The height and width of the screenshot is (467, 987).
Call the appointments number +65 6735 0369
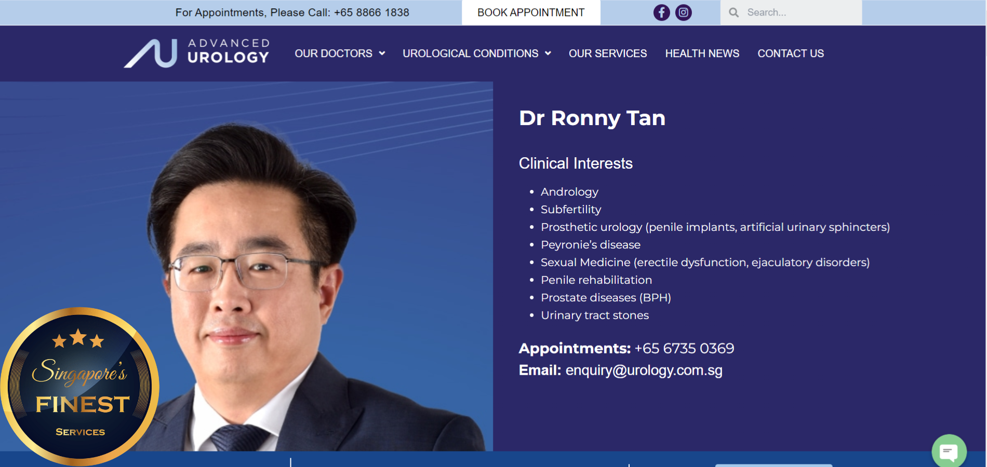(x=684, y=348)
